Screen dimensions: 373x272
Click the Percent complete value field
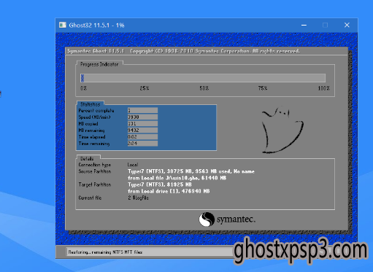(142, 111)
